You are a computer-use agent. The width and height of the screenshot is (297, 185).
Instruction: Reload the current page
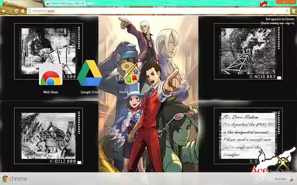pos(16,11)
